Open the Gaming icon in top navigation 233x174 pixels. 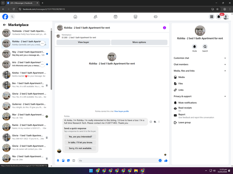(x=156, y=17)
